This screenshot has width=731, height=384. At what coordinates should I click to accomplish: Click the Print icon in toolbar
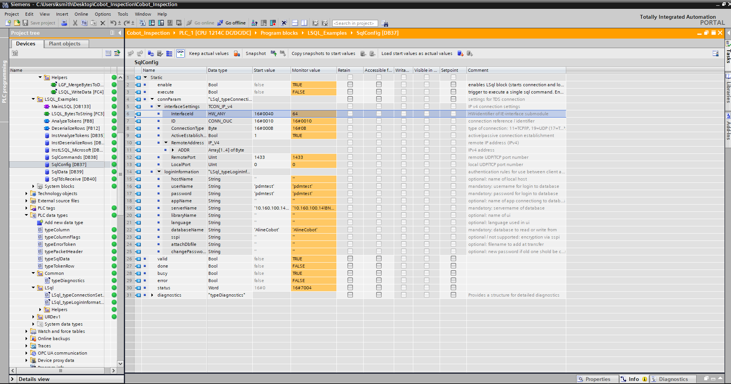click(x=64, y=23)
